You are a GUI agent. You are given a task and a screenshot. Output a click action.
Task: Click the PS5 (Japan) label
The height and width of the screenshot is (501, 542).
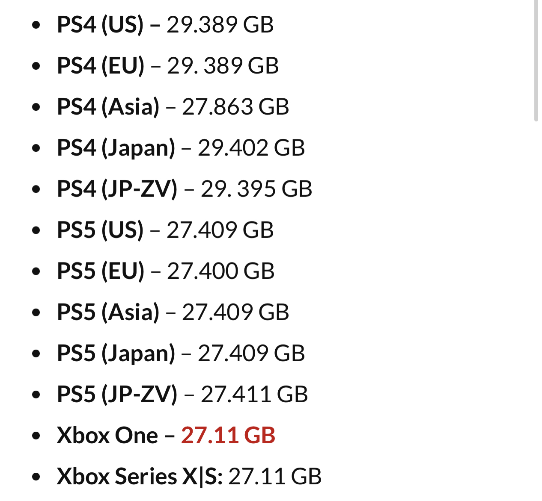(116, 353)
